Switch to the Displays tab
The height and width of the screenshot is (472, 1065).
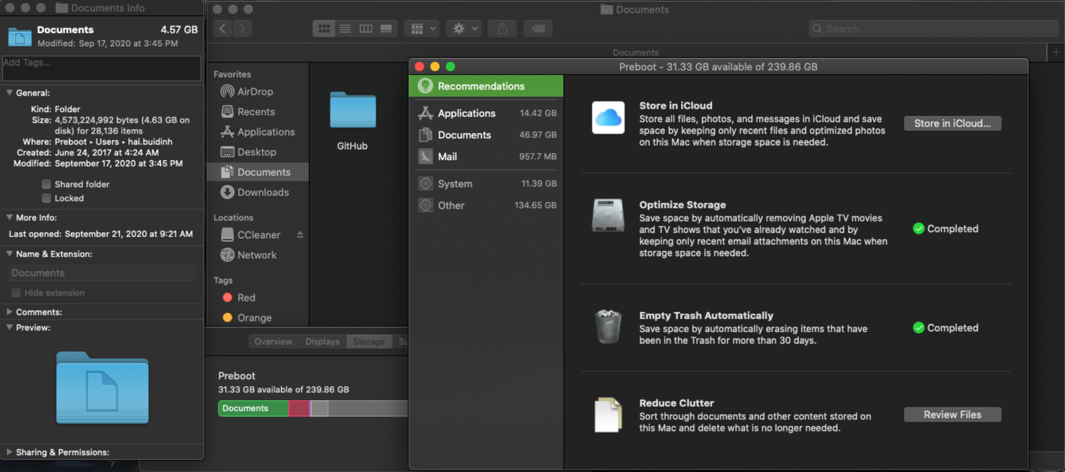[x=322, y=341]
